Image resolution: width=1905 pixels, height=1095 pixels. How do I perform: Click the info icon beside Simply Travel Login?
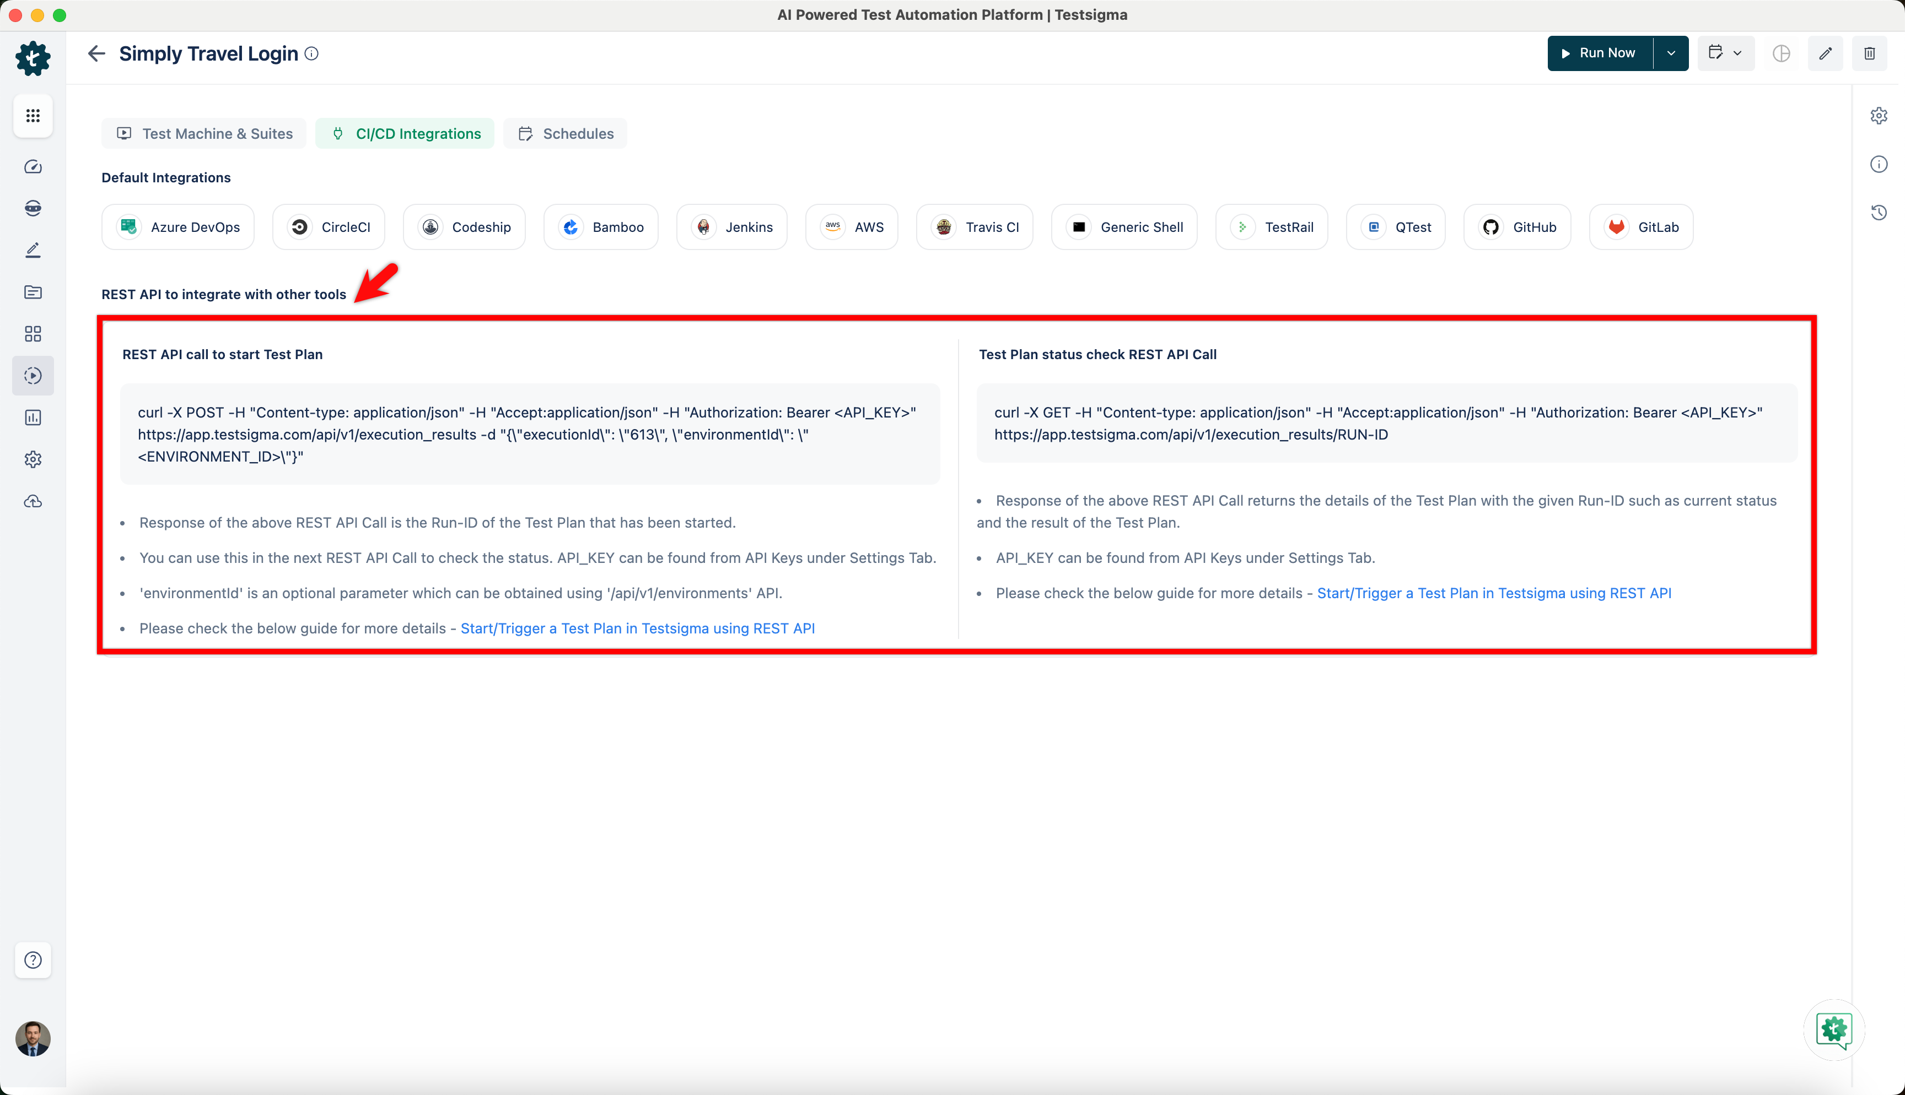[x=311, y=53]
